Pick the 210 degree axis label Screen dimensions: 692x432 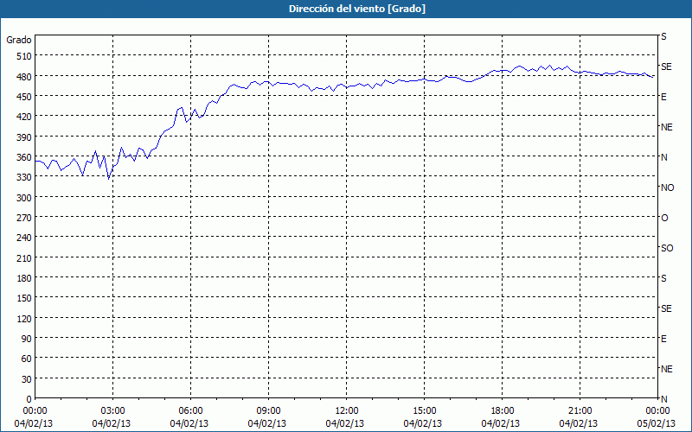[x=24, y=258]
